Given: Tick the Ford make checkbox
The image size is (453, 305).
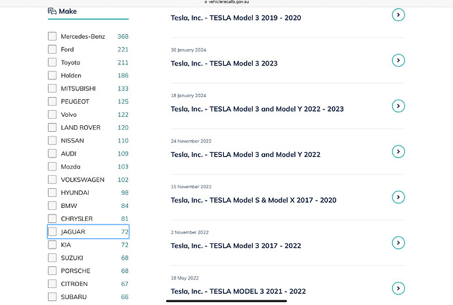Looking at the screenshot, I should (52, 49).
